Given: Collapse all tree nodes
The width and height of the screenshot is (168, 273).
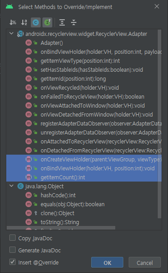Looking at the screenshot, I should (74, 22).
